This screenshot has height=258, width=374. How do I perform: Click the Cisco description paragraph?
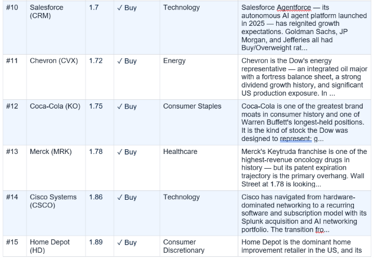pos(304,213)
